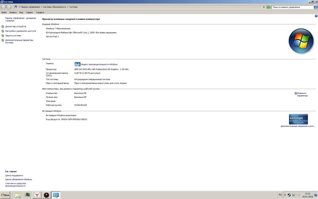Open Настройка удаленного доступа link
318x199 pixels.
tap(21, 31)
